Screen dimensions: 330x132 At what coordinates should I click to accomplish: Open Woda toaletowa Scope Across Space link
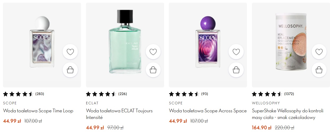(x=208, y=111)
